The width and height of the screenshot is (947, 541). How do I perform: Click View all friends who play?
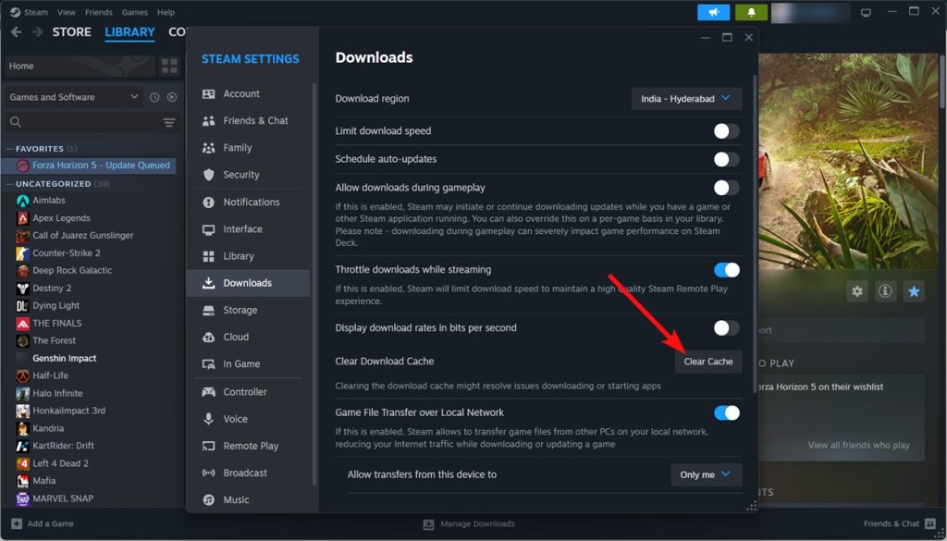(858, 445)
